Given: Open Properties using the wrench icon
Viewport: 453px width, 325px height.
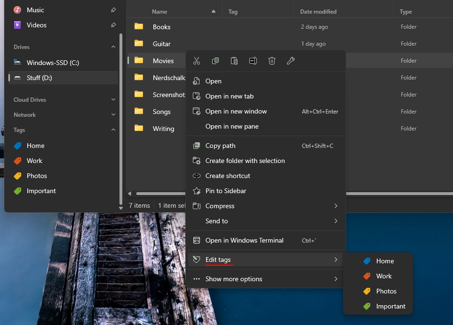Looking at the screenshot, I should pos(291,61).
